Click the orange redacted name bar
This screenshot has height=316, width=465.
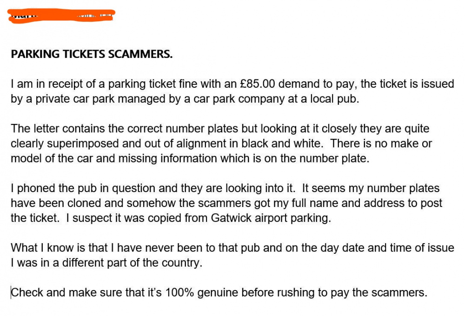pyautogui.click(x=63, y=16)
